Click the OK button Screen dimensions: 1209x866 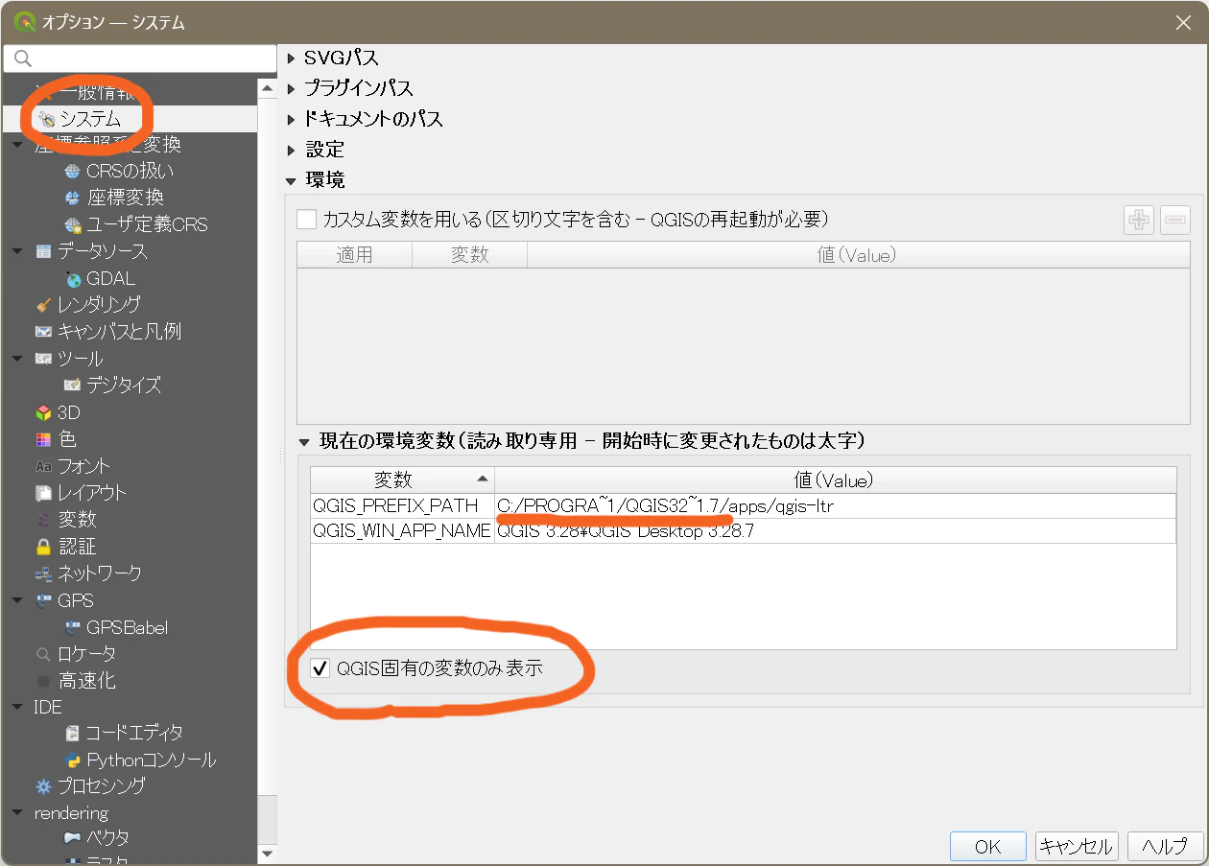987,845
